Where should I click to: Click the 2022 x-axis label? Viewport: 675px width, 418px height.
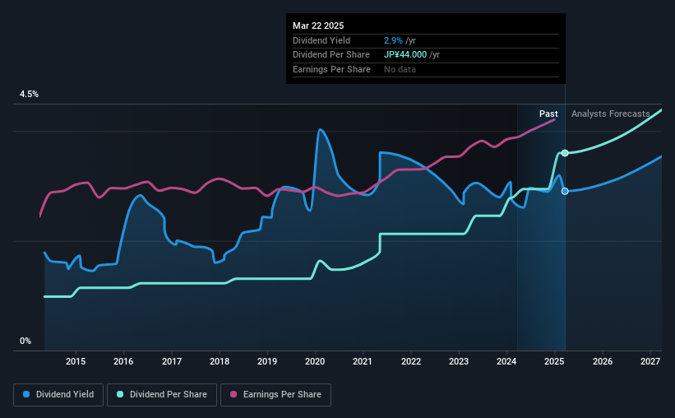click(411, 361)
